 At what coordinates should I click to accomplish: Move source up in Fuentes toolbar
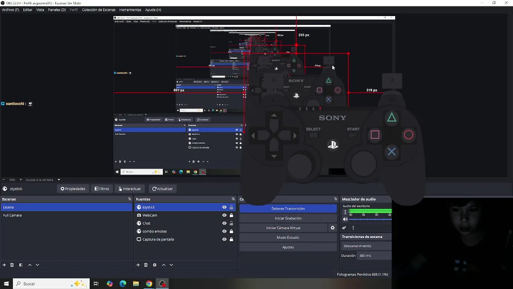click(x=164, y=265)
